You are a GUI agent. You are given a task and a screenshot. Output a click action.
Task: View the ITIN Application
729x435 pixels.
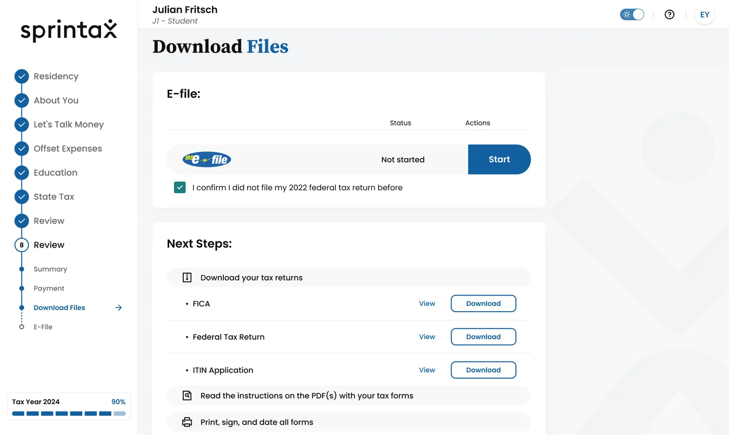pos(427,370)
